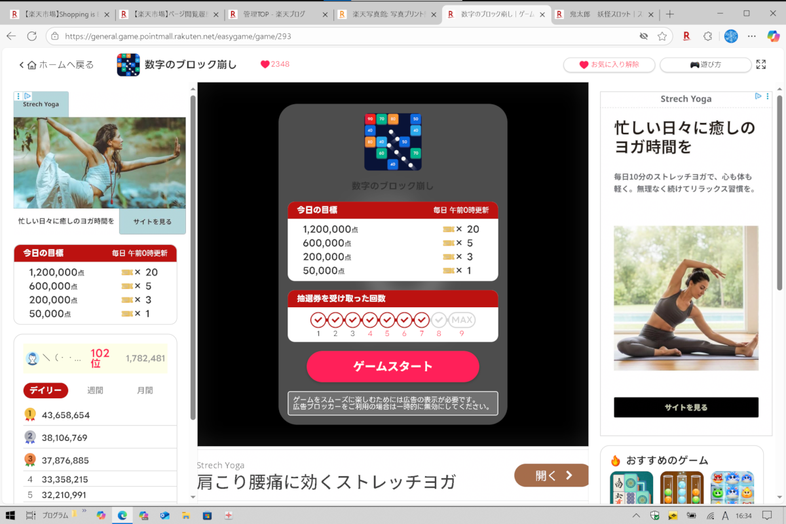Click the heart 2348 likes counter
The width and height of the screenshot is (786, 524).
point(274,64)
